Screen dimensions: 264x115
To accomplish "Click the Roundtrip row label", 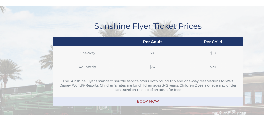I will coord(87,67).
